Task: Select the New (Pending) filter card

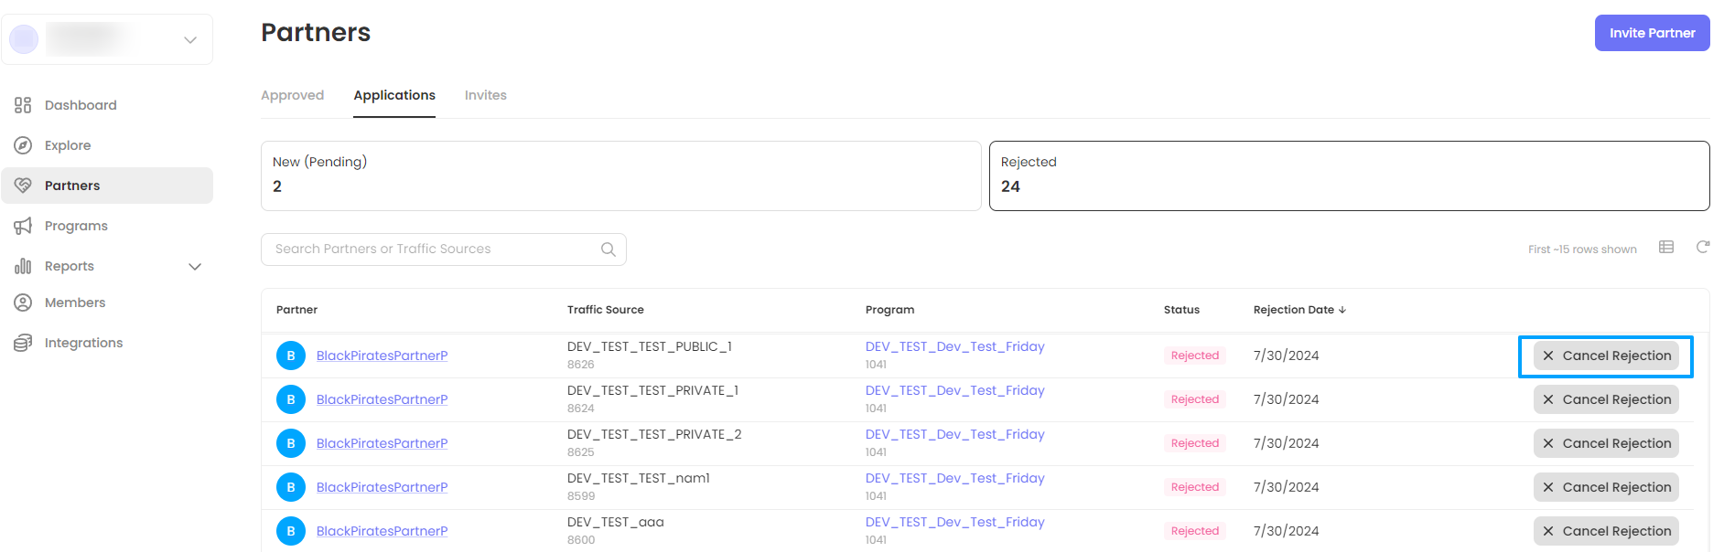Action: pos(620,175)
